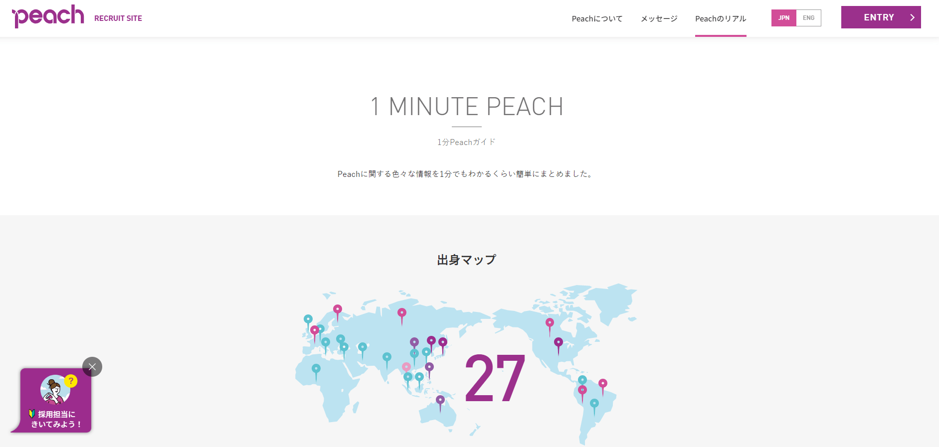Open the RECRUIT SITE link
Screen dimensions: 939x447
[118, 18]
